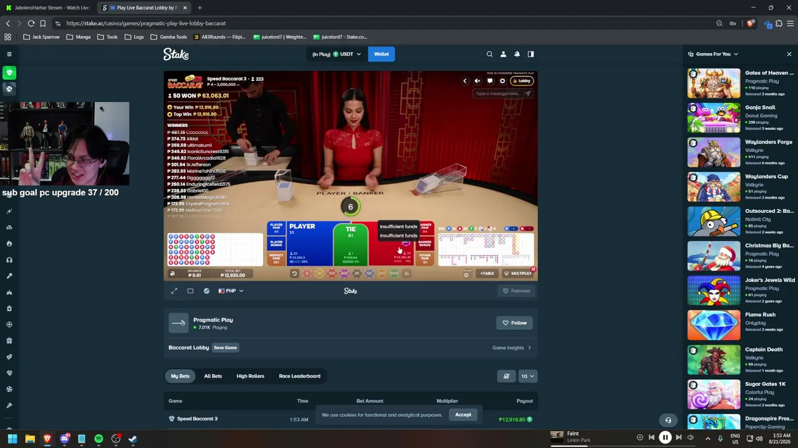798x448 pixels.
Task: Open High Rollers tab
Action: click(250, 376)
